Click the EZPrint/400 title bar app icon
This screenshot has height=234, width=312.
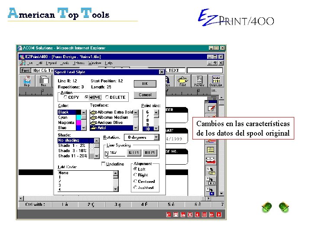(x=22, y=57)
